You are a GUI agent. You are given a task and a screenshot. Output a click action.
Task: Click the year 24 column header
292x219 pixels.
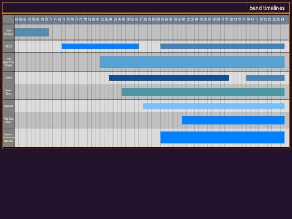coord(282,19)
